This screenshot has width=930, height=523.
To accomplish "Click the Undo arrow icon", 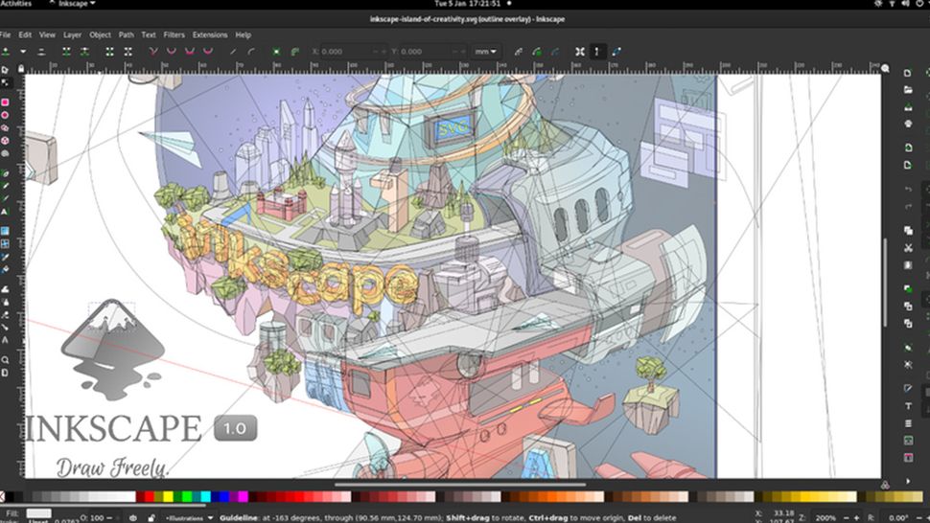I will click(x=908, y=190).
